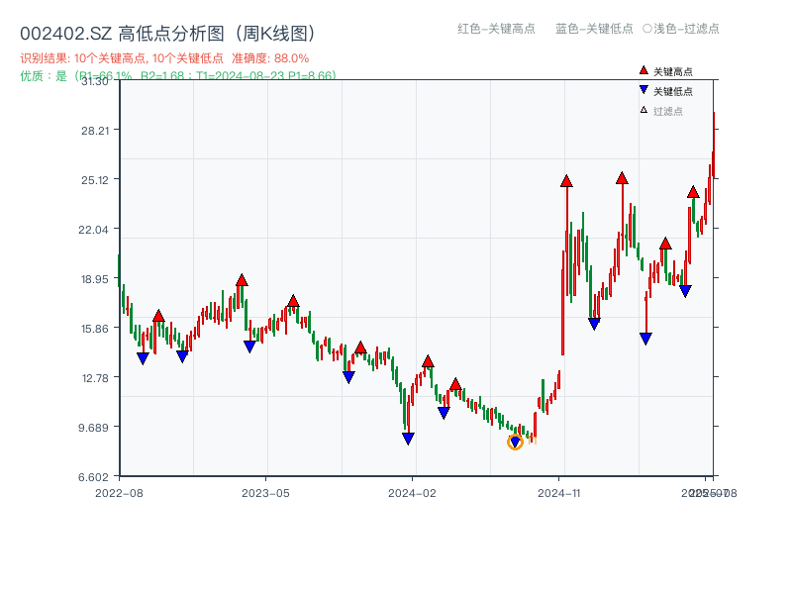Click the circle icon beside 浅色-过滤点
792x594 pixels.
647,29
